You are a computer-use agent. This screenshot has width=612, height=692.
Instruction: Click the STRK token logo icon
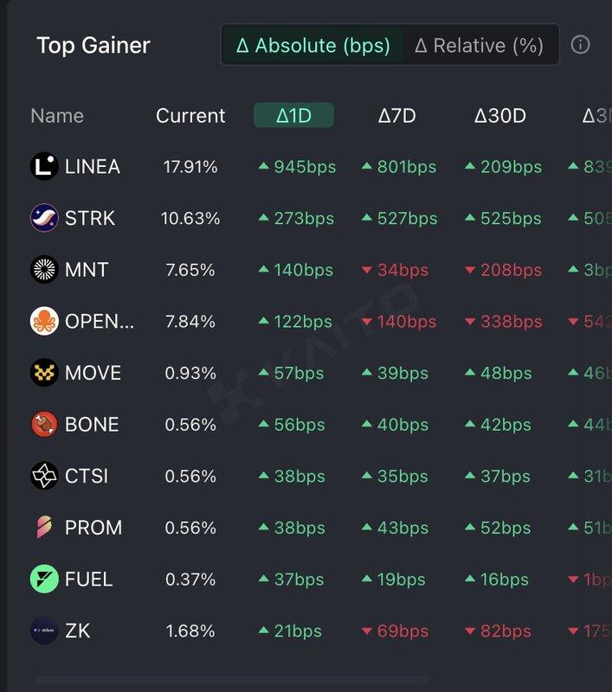click(44, 218)
